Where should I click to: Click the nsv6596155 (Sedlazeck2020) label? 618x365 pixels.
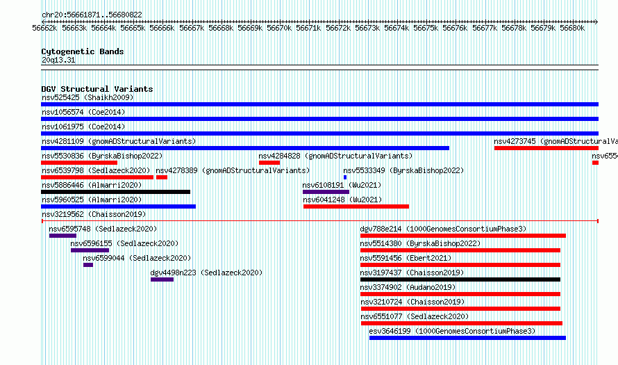pyautogui.click(x=124, y=243)
